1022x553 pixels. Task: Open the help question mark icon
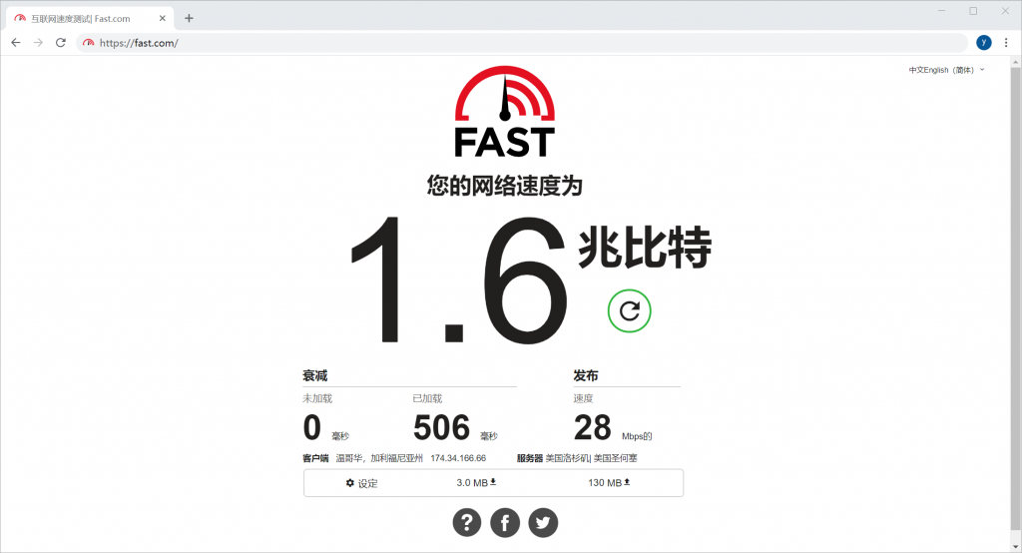[x=467, y=522]
